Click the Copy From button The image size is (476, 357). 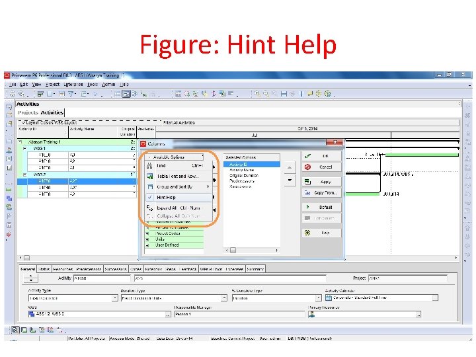(321, 193)
